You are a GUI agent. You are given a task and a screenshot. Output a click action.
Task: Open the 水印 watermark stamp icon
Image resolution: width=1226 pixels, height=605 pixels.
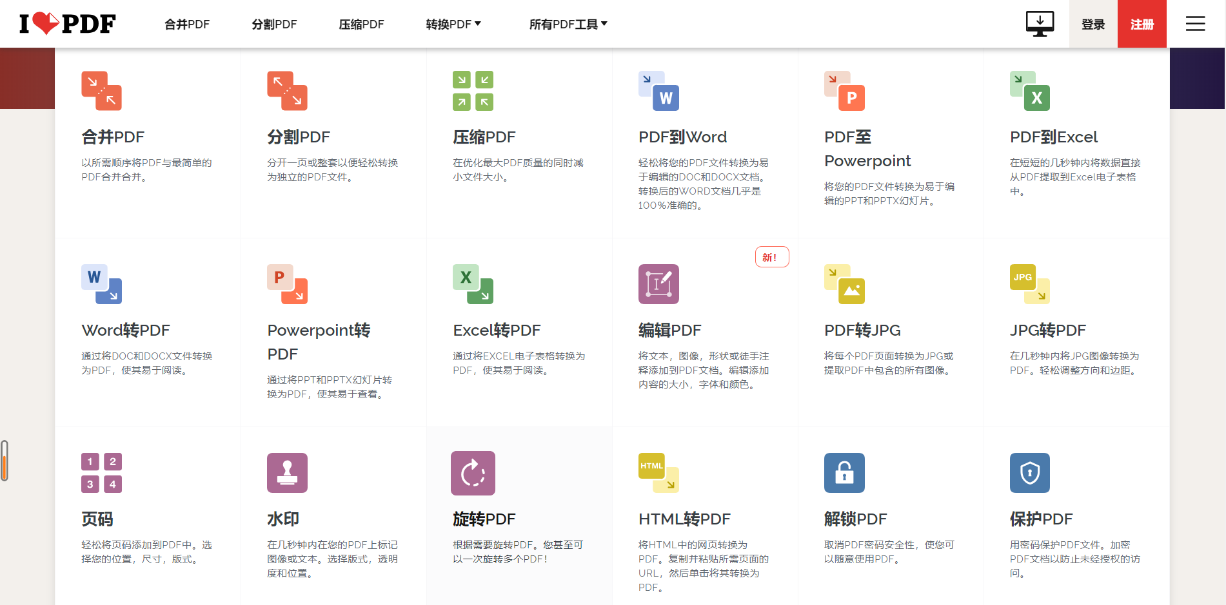pyautogui.click(x=287, y=473)
